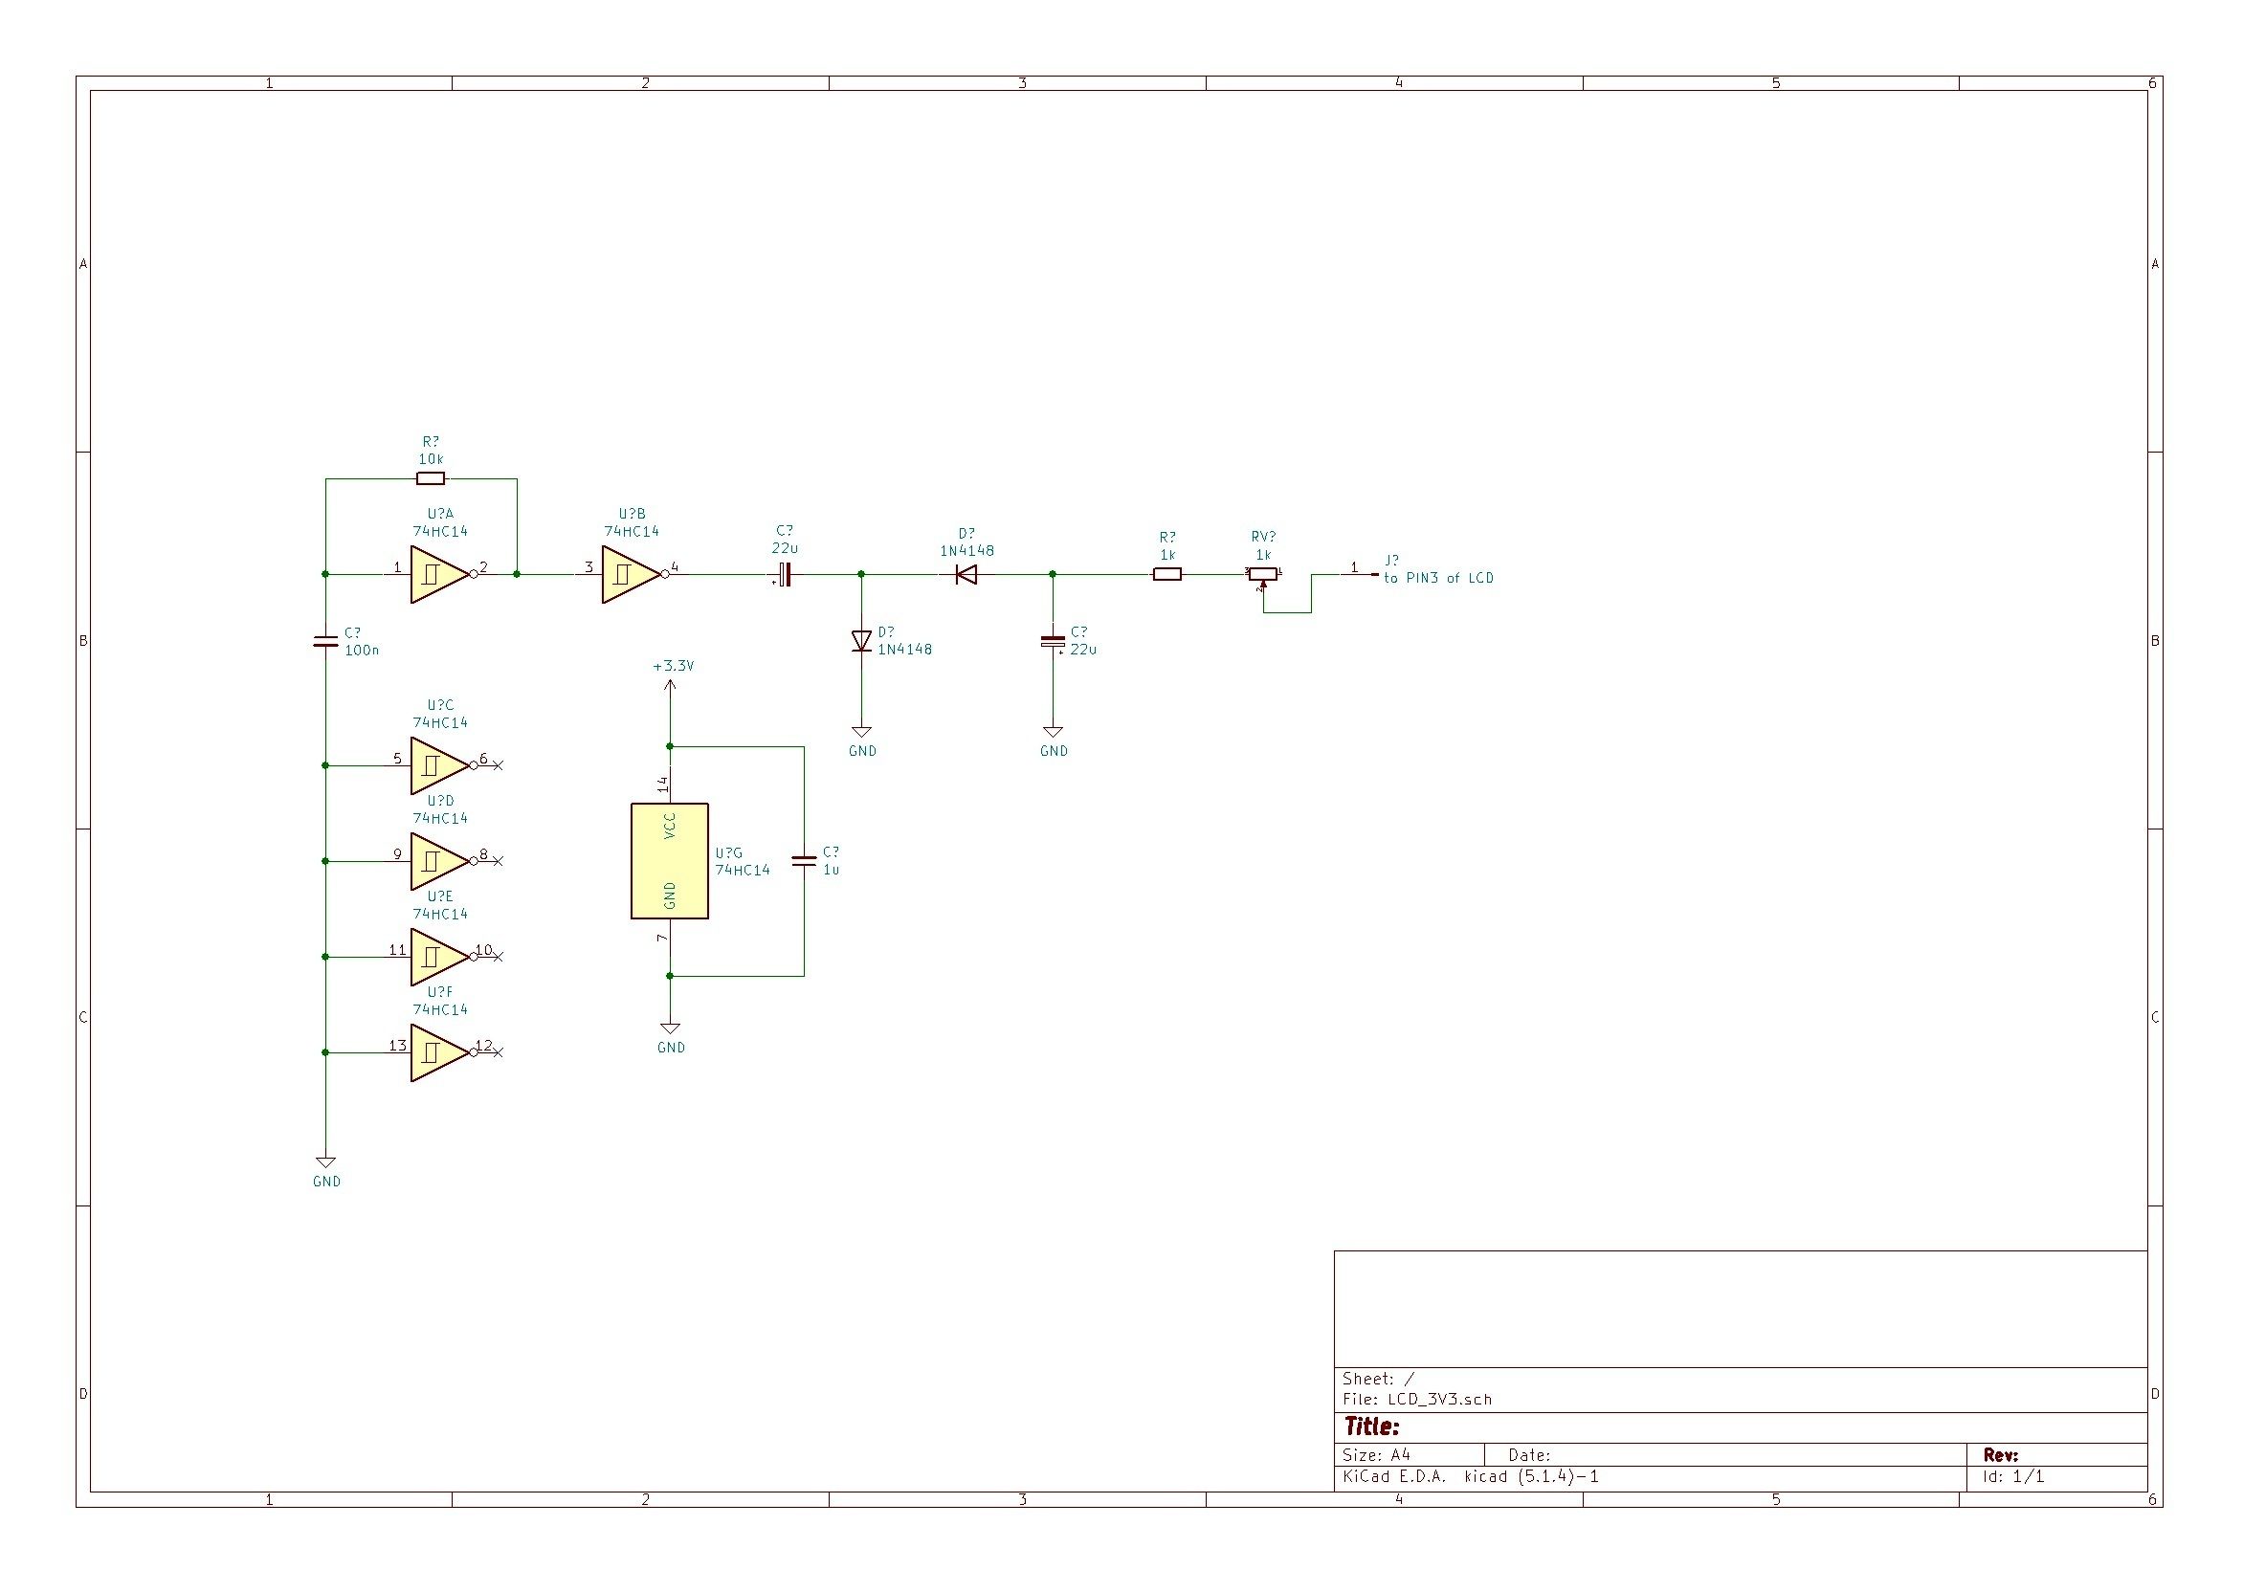2243x1592 pixels.
Task: Click the +3.3V power symbol arrow
Action: pos(670,686)
